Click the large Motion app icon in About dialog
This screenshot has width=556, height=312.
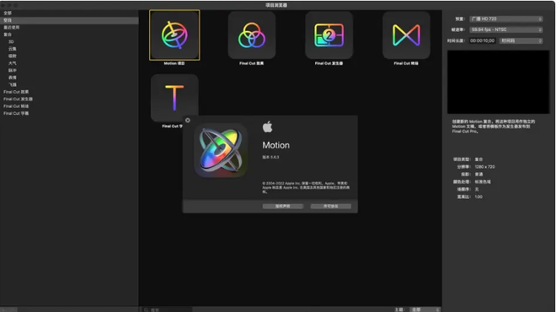click(x=221, y=150)
